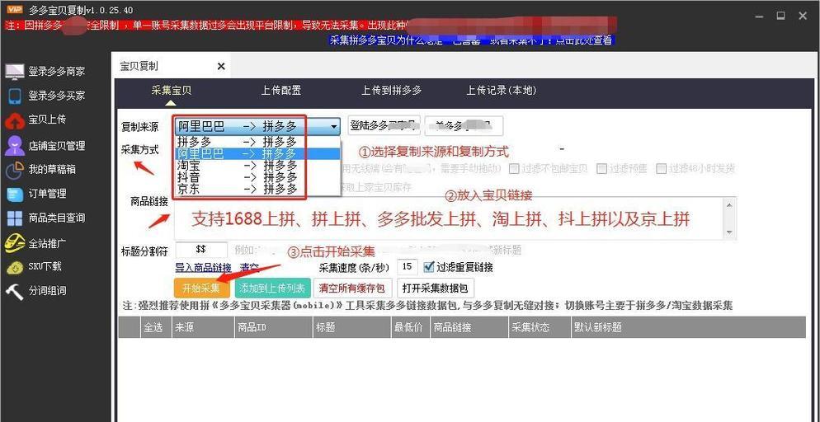This screenshot has height=422, width=820.
Task: Switch to the 上传记录(本地) tab
Action: 502,91
